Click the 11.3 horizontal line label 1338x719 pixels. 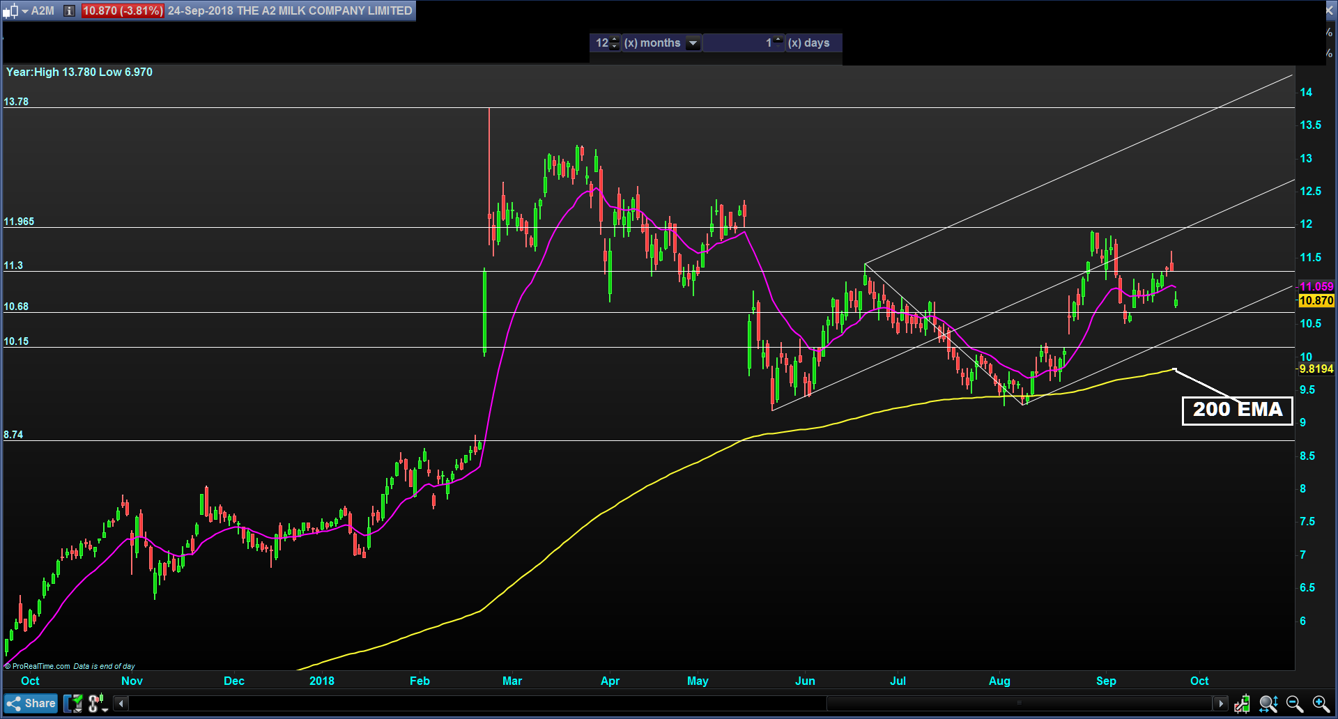click(x=13, y=265)
